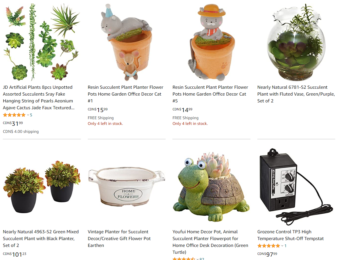
Task: Open the JD Artificial Plants 8pcs image
Action: (x=42, y=42)
